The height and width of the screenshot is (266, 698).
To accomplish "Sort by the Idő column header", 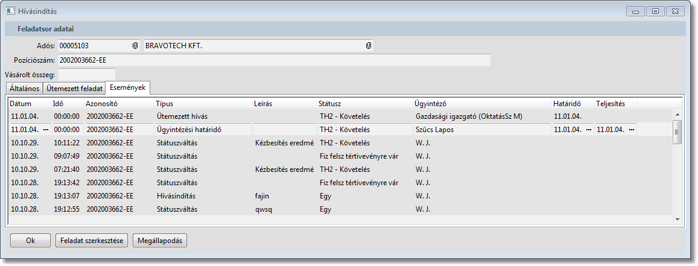I will (x=67, y=104).
